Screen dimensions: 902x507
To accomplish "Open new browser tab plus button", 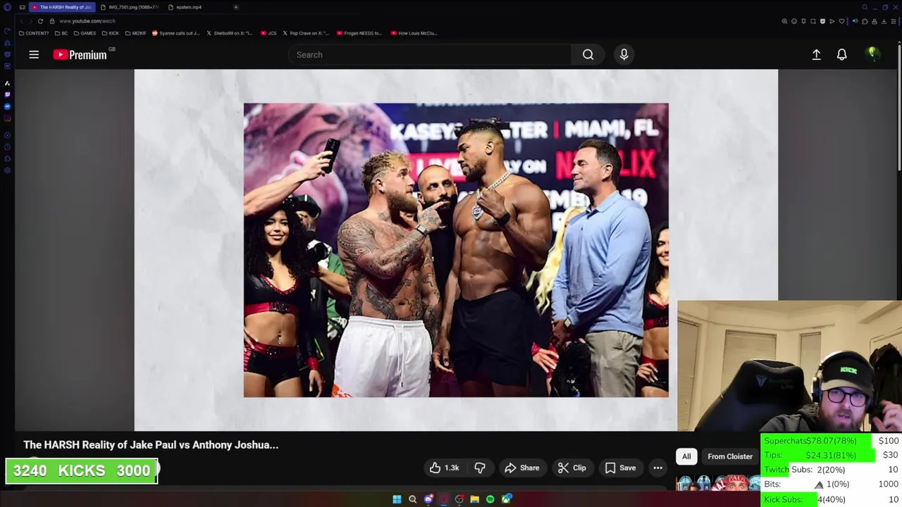I will pyautogui.click(x=235, y=7).
